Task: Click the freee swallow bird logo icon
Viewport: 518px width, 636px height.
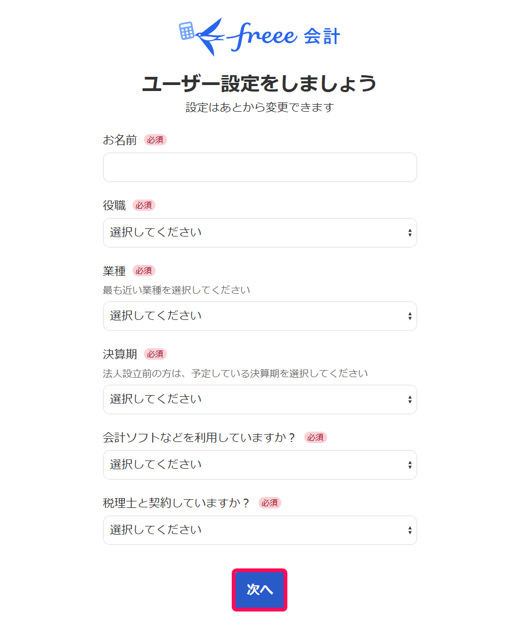Action: [210, 37]
